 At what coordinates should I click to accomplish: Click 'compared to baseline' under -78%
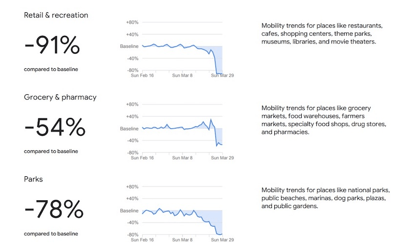pos(51,233)
